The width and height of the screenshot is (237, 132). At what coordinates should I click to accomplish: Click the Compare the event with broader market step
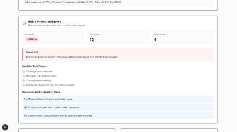click(118, 107)
